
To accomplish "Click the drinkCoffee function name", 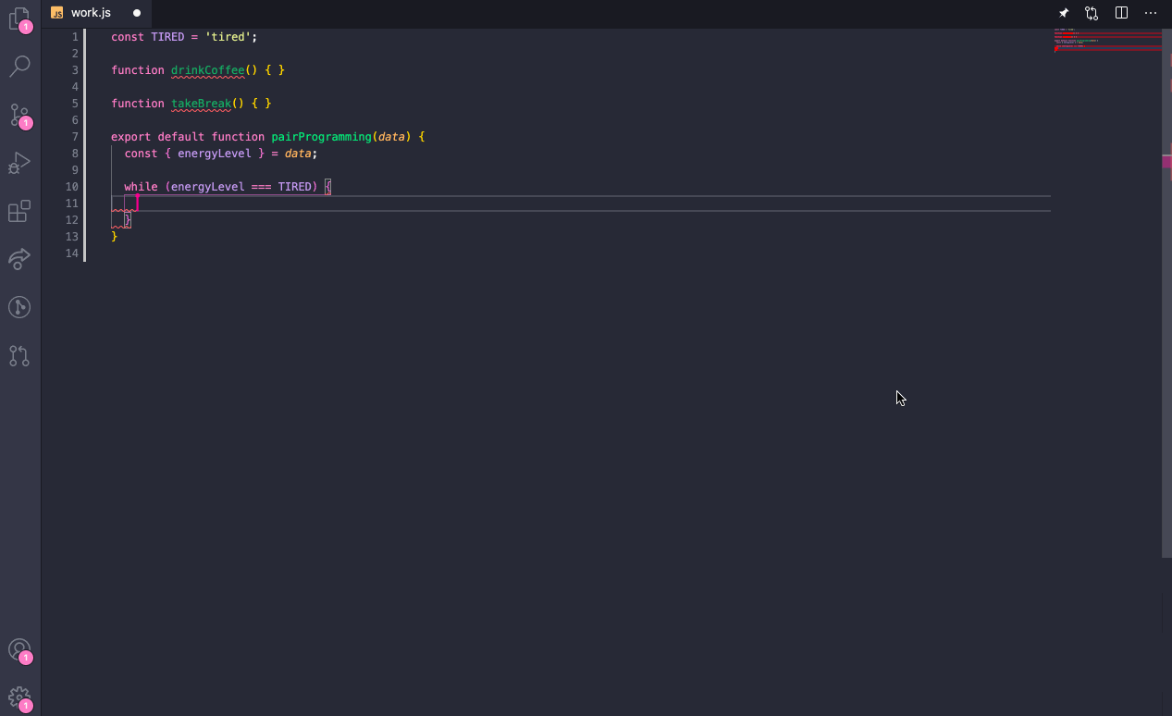I will pyautogui.click(x=208, y=70).
